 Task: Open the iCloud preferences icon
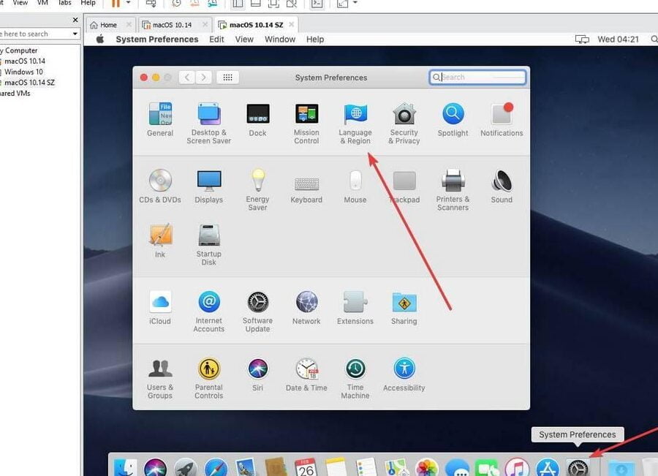[160, 303]
